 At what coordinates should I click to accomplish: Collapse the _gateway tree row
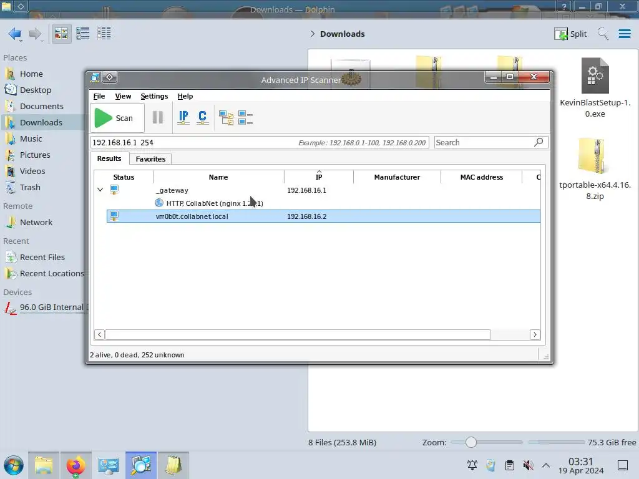pyautogui.click(x=100, y=190)
